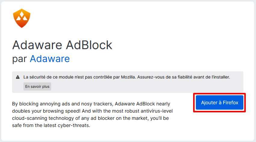256x142 pixels.
Task: Click the 'doubles your browsing speed' line
Action: coord(92,111)
